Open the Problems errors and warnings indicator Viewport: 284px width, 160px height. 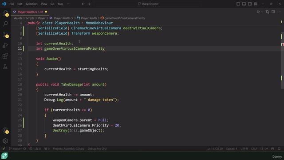(35, 149)
